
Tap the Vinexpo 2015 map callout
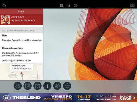pyautogui.click(x=21, y=67)
